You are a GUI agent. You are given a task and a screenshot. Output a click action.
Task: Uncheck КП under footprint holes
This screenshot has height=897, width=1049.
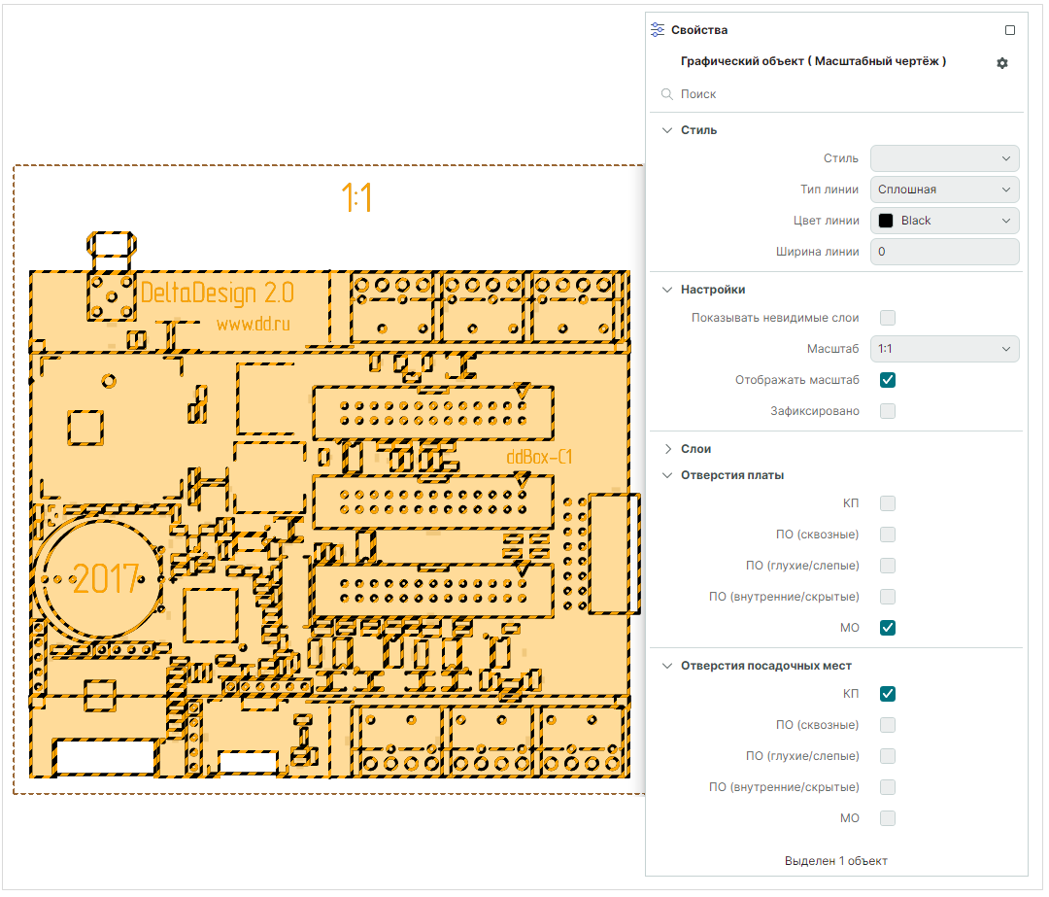click(887, 694)
